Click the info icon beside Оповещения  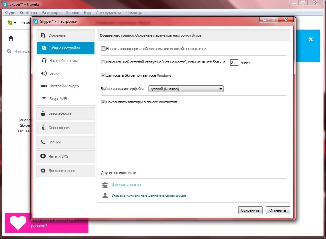(43, 128)
